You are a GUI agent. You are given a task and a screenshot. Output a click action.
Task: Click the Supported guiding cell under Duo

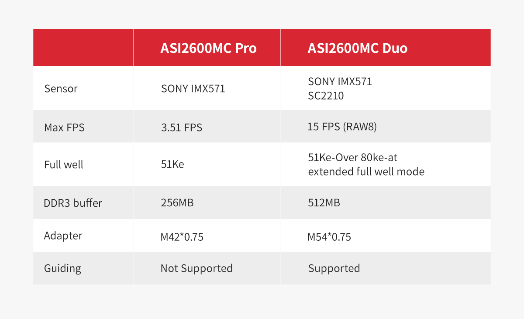point(334,268)
